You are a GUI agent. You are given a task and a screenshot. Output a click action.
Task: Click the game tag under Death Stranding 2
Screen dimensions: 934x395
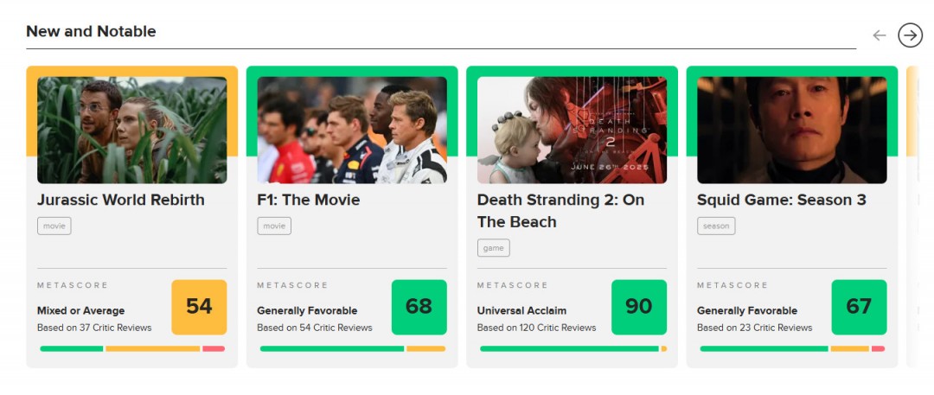[x=493, y=248]
